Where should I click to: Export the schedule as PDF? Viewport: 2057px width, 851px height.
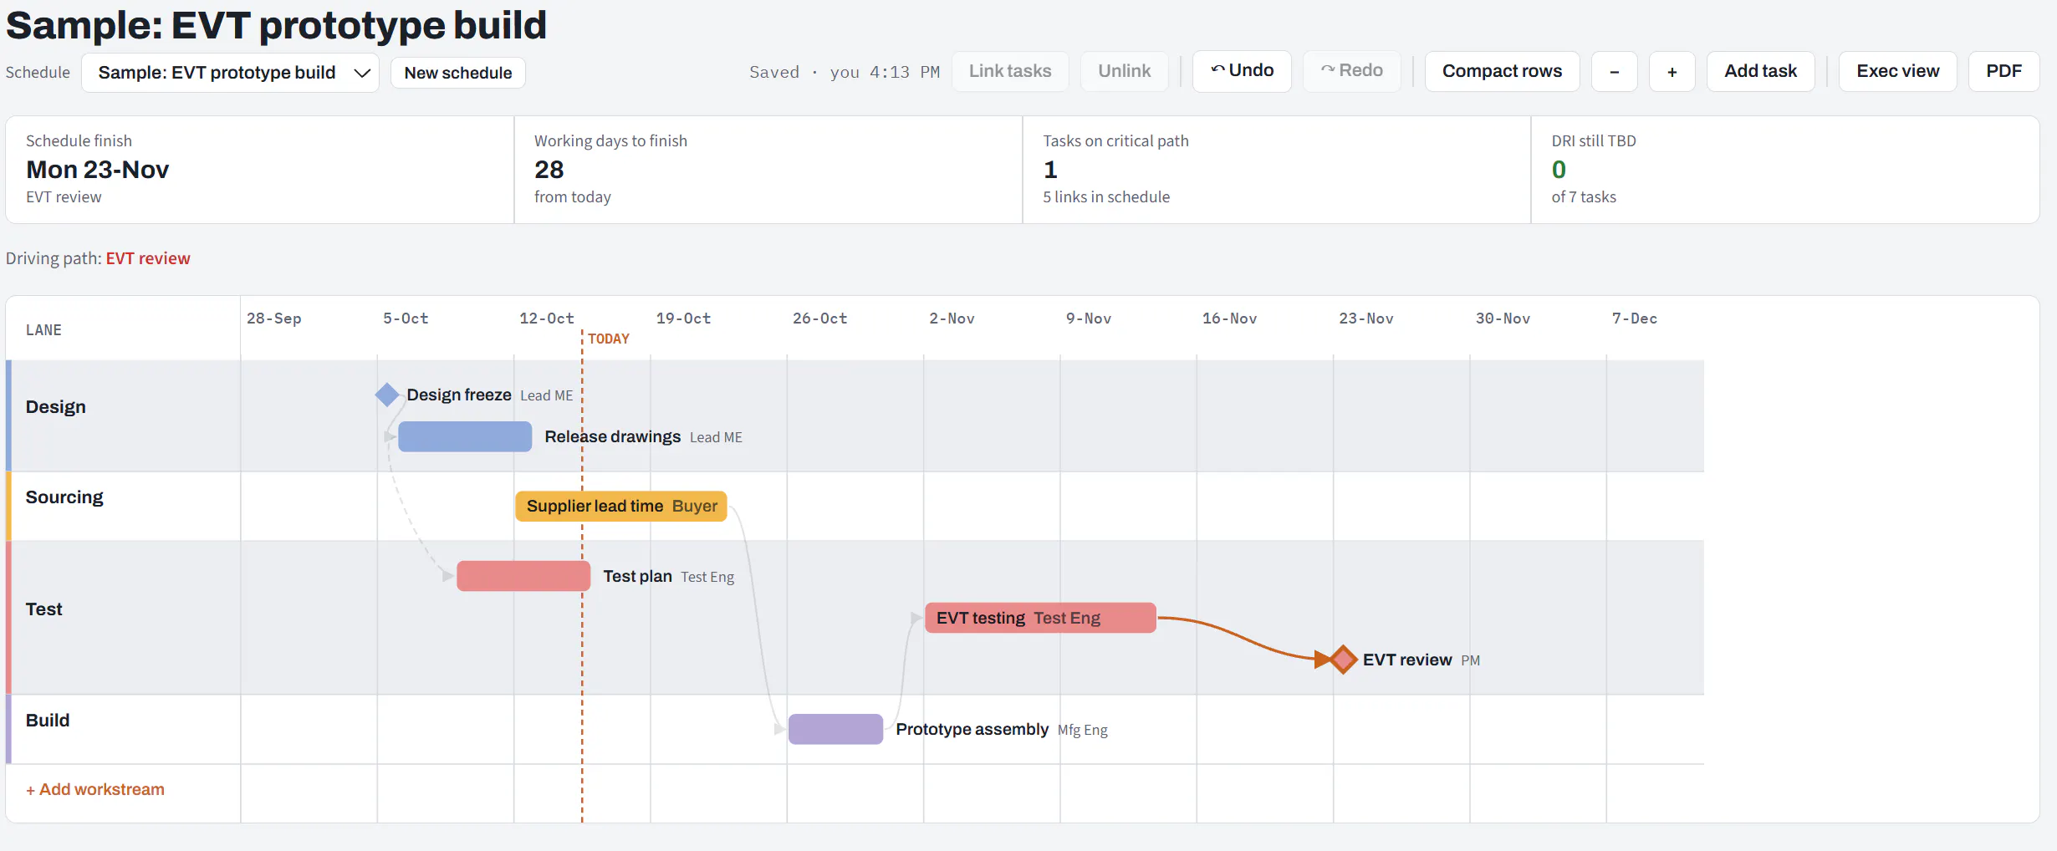[x=2003, y=72]
